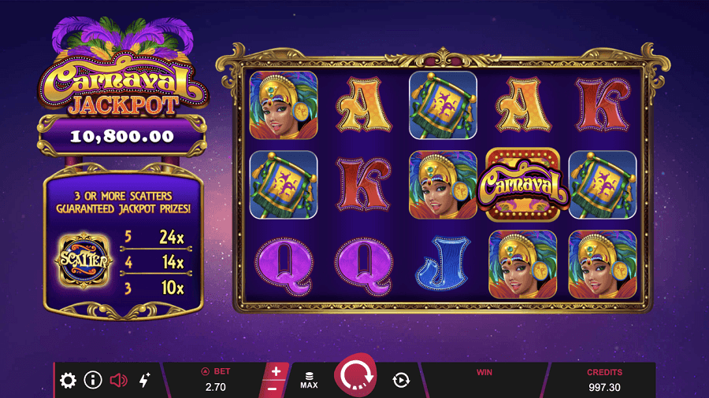
Task: Click the red K in the top row
Action: coord(602,105)
